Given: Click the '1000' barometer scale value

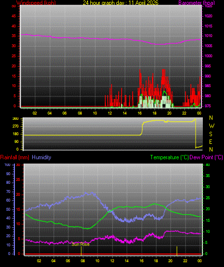Looking at the screenshot, I should tap(208, 56).
